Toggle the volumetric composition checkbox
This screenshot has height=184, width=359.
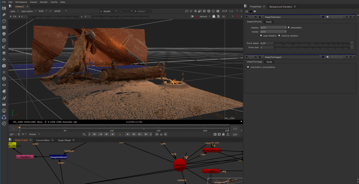click(x=248, y=67)
